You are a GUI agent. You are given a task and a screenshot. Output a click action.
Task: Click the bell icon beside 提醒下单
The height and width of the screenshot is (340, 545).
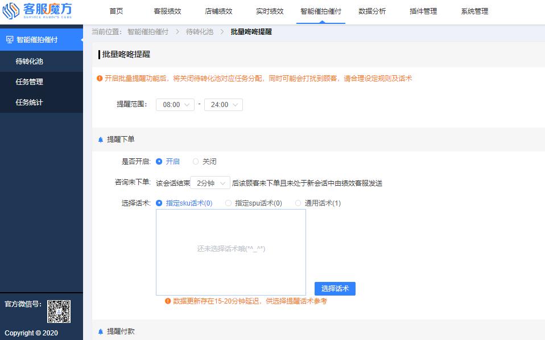pyautogui.click(x=101, y=138)
